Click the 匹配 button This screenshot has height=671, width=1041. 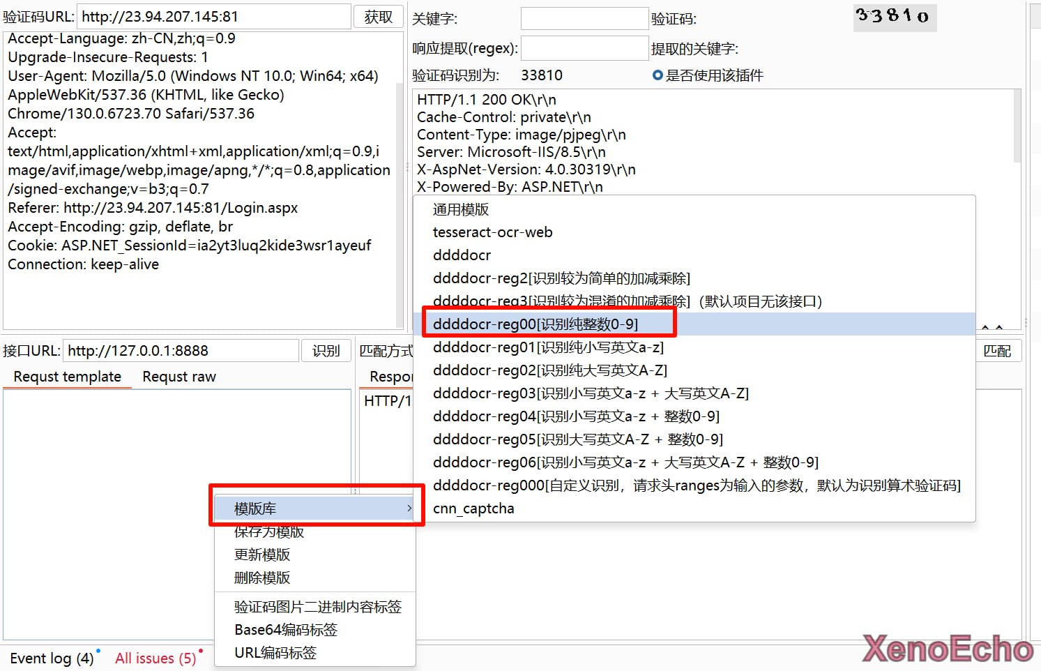coord(996,351)
